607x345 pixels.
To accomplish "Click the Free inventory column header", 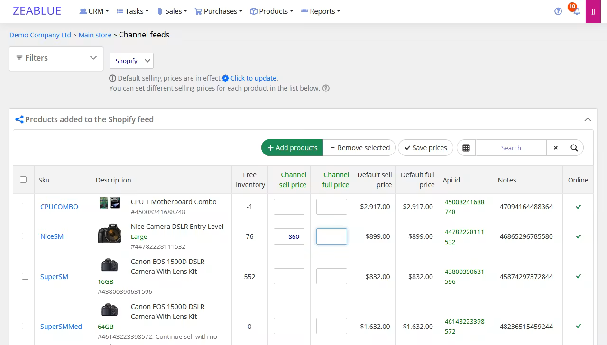I will pos(250,180).
